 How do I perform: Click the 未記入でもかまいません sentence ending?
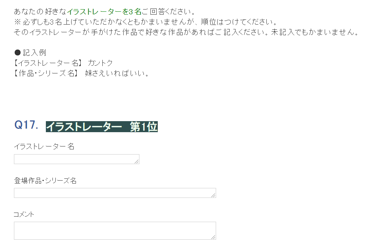[314, 32]
